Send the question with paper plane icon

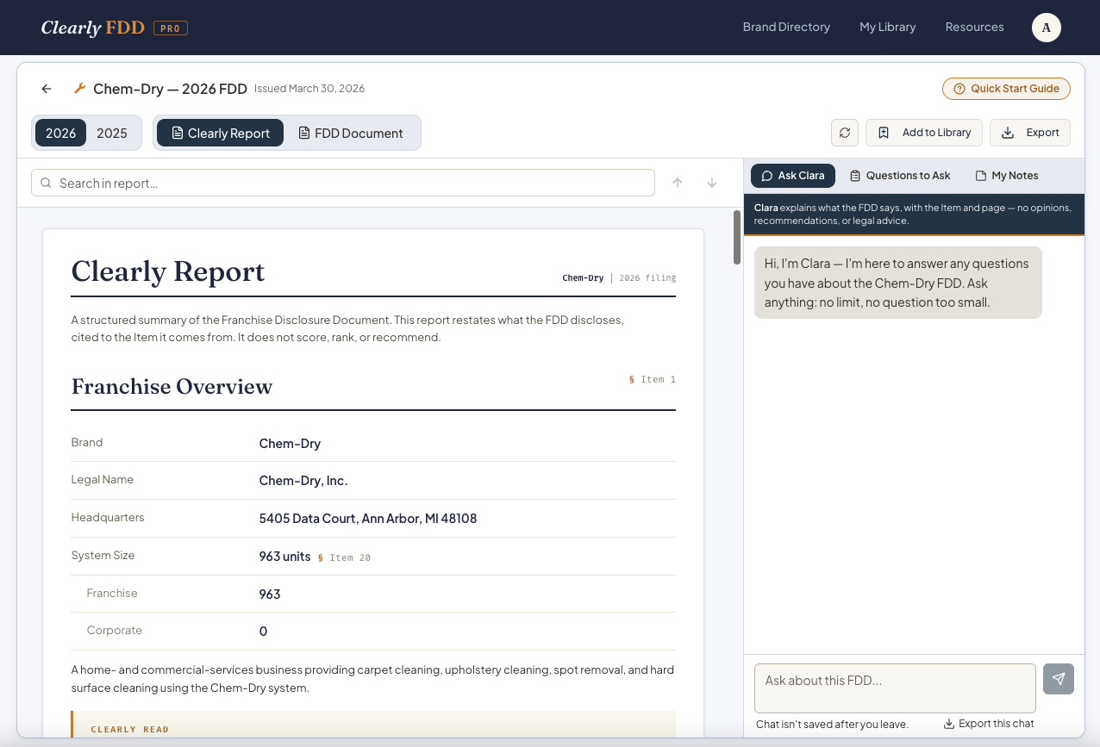tap(1059, 679)
